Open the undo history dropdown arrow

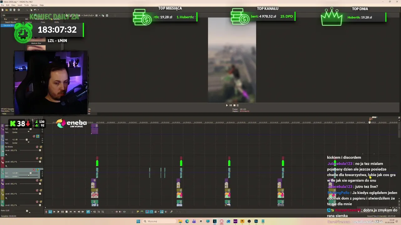(38, 10)
